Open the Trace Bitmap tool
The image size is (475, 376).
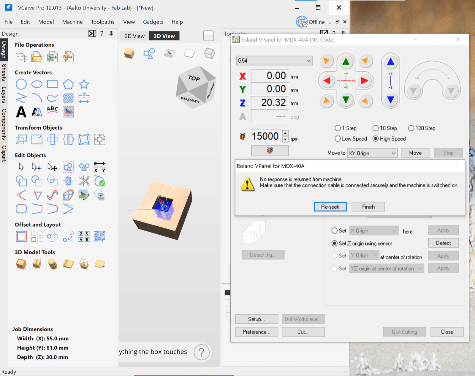point(68,112)
